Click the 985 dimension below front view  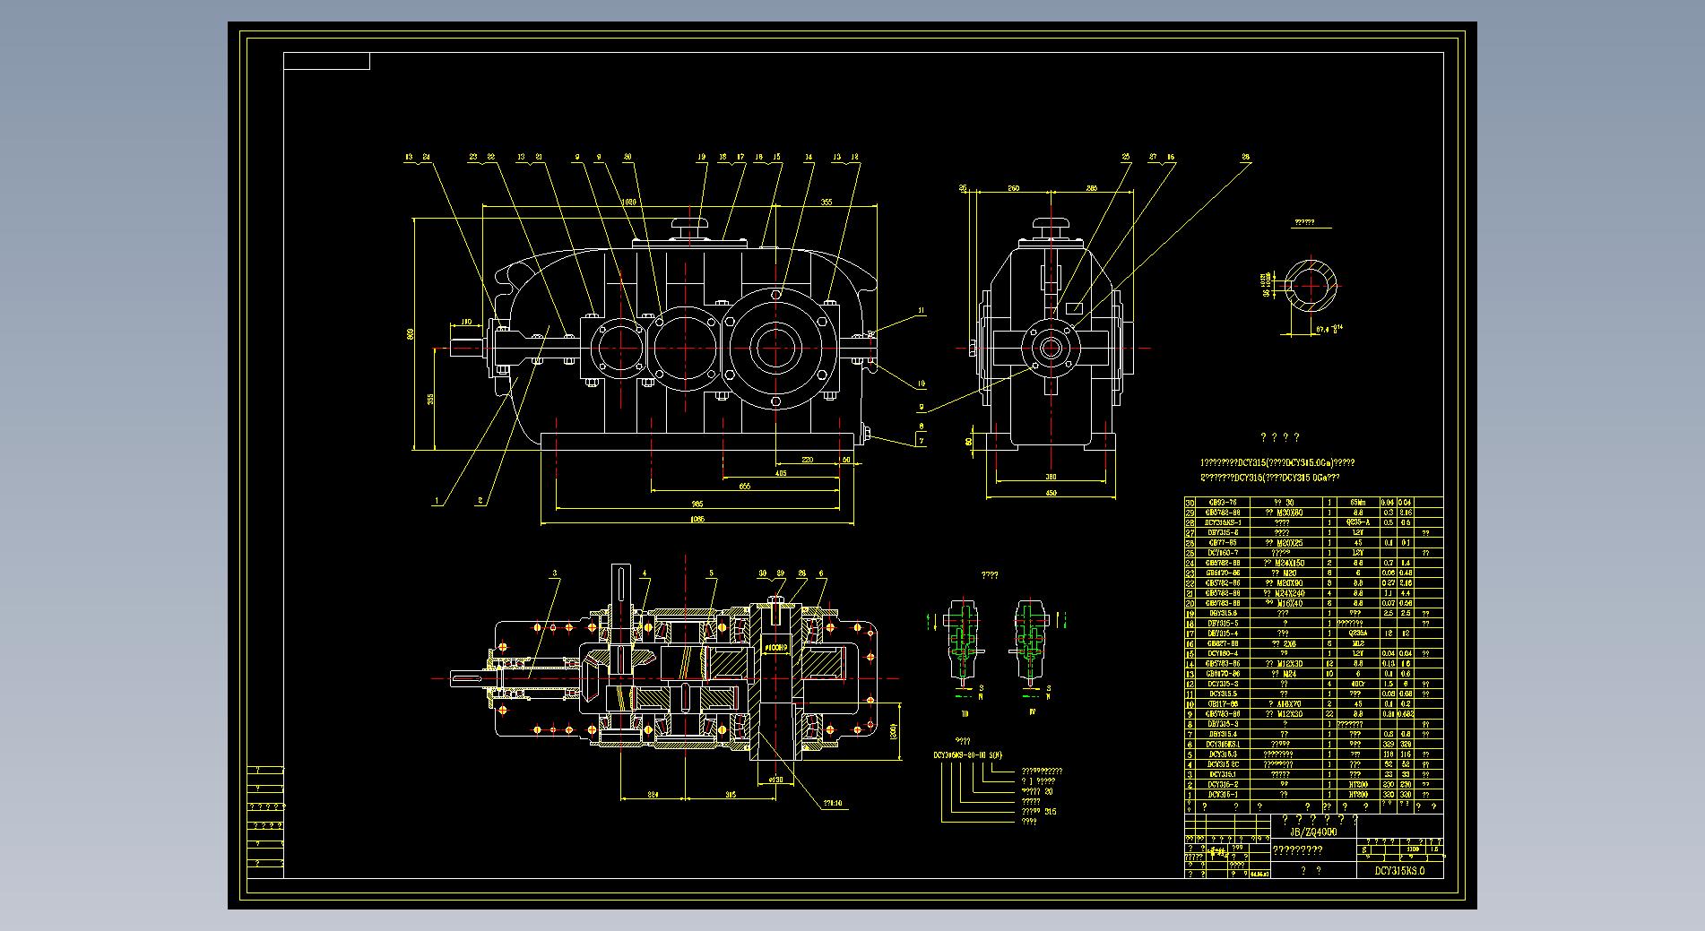tap(697, 504)
